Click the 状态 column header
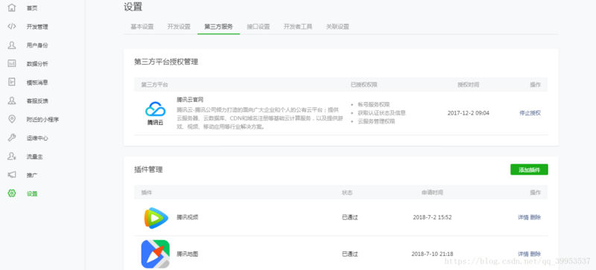This screenshot has height=270, width=596. click(347, 193)
